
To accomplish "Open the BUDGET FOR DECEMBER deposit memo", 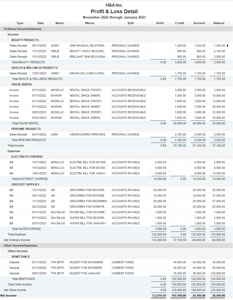I will (86, 268).
